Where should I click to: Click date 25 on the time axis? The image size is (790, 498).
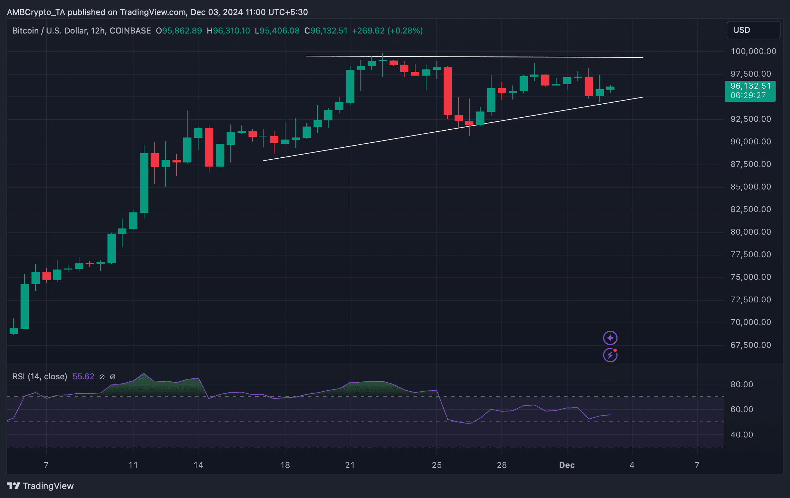click(437, 465)
